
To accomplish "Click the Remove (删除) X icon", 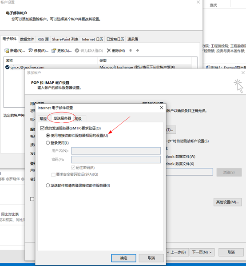I will [x=109, y=50].
